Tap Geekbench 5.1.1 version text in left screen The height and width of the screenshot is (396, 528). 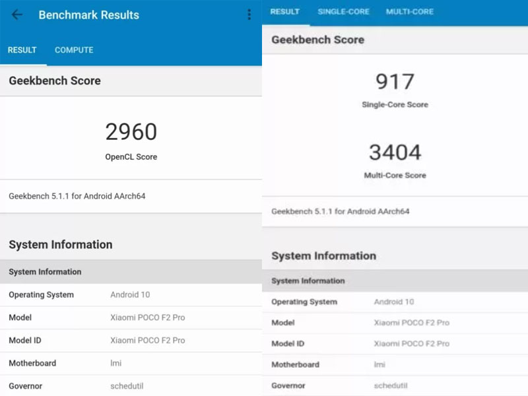coord(77,196)
